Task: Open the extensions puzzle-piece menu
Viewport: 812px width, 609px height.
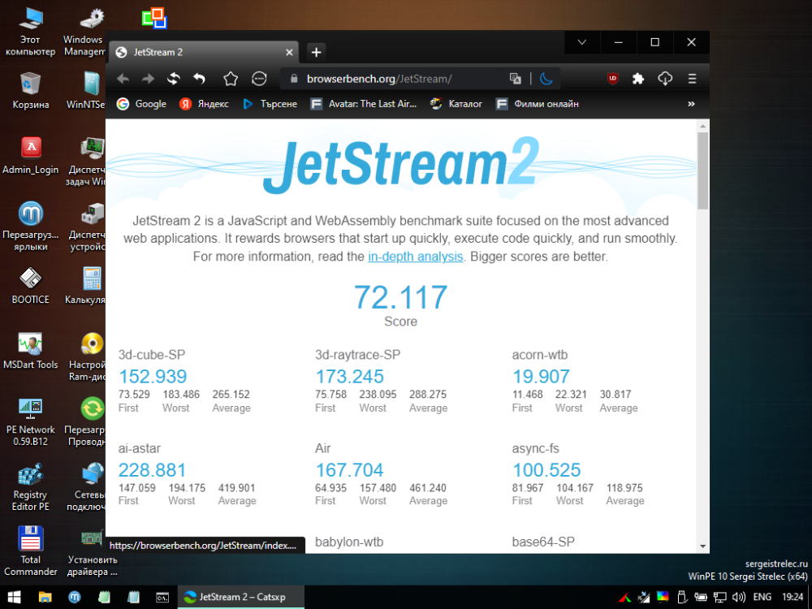Action: pos(638,79)
